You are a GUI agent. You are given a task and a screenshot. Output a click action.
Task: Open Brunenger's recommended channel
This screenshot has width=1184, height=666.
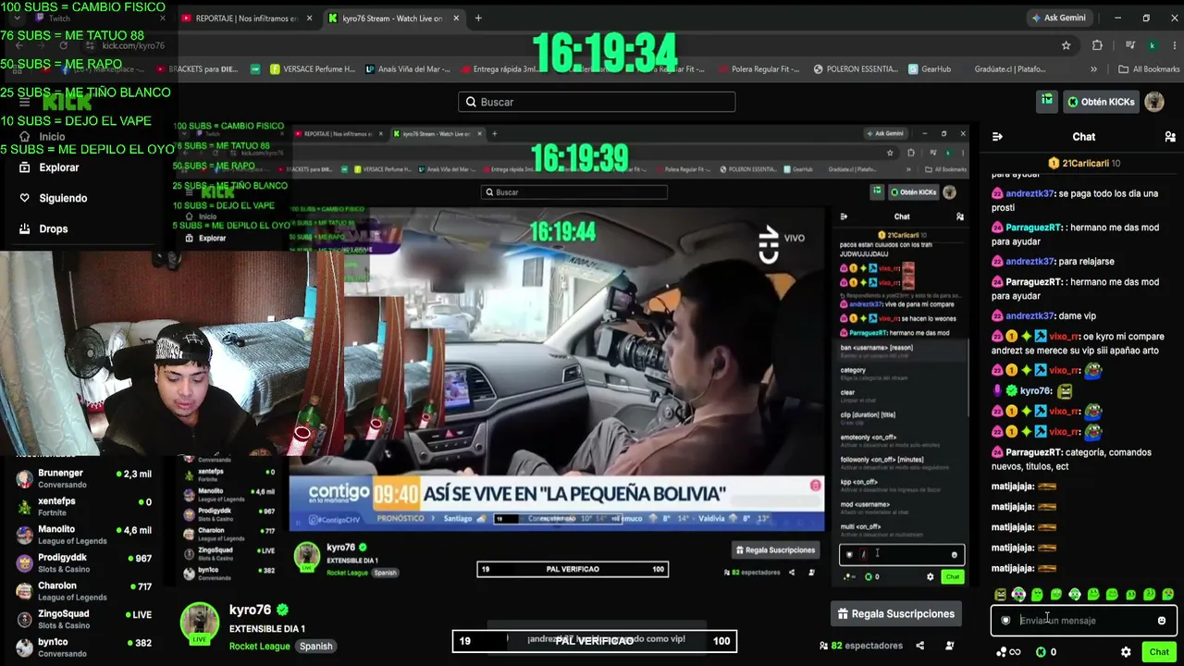84,478
